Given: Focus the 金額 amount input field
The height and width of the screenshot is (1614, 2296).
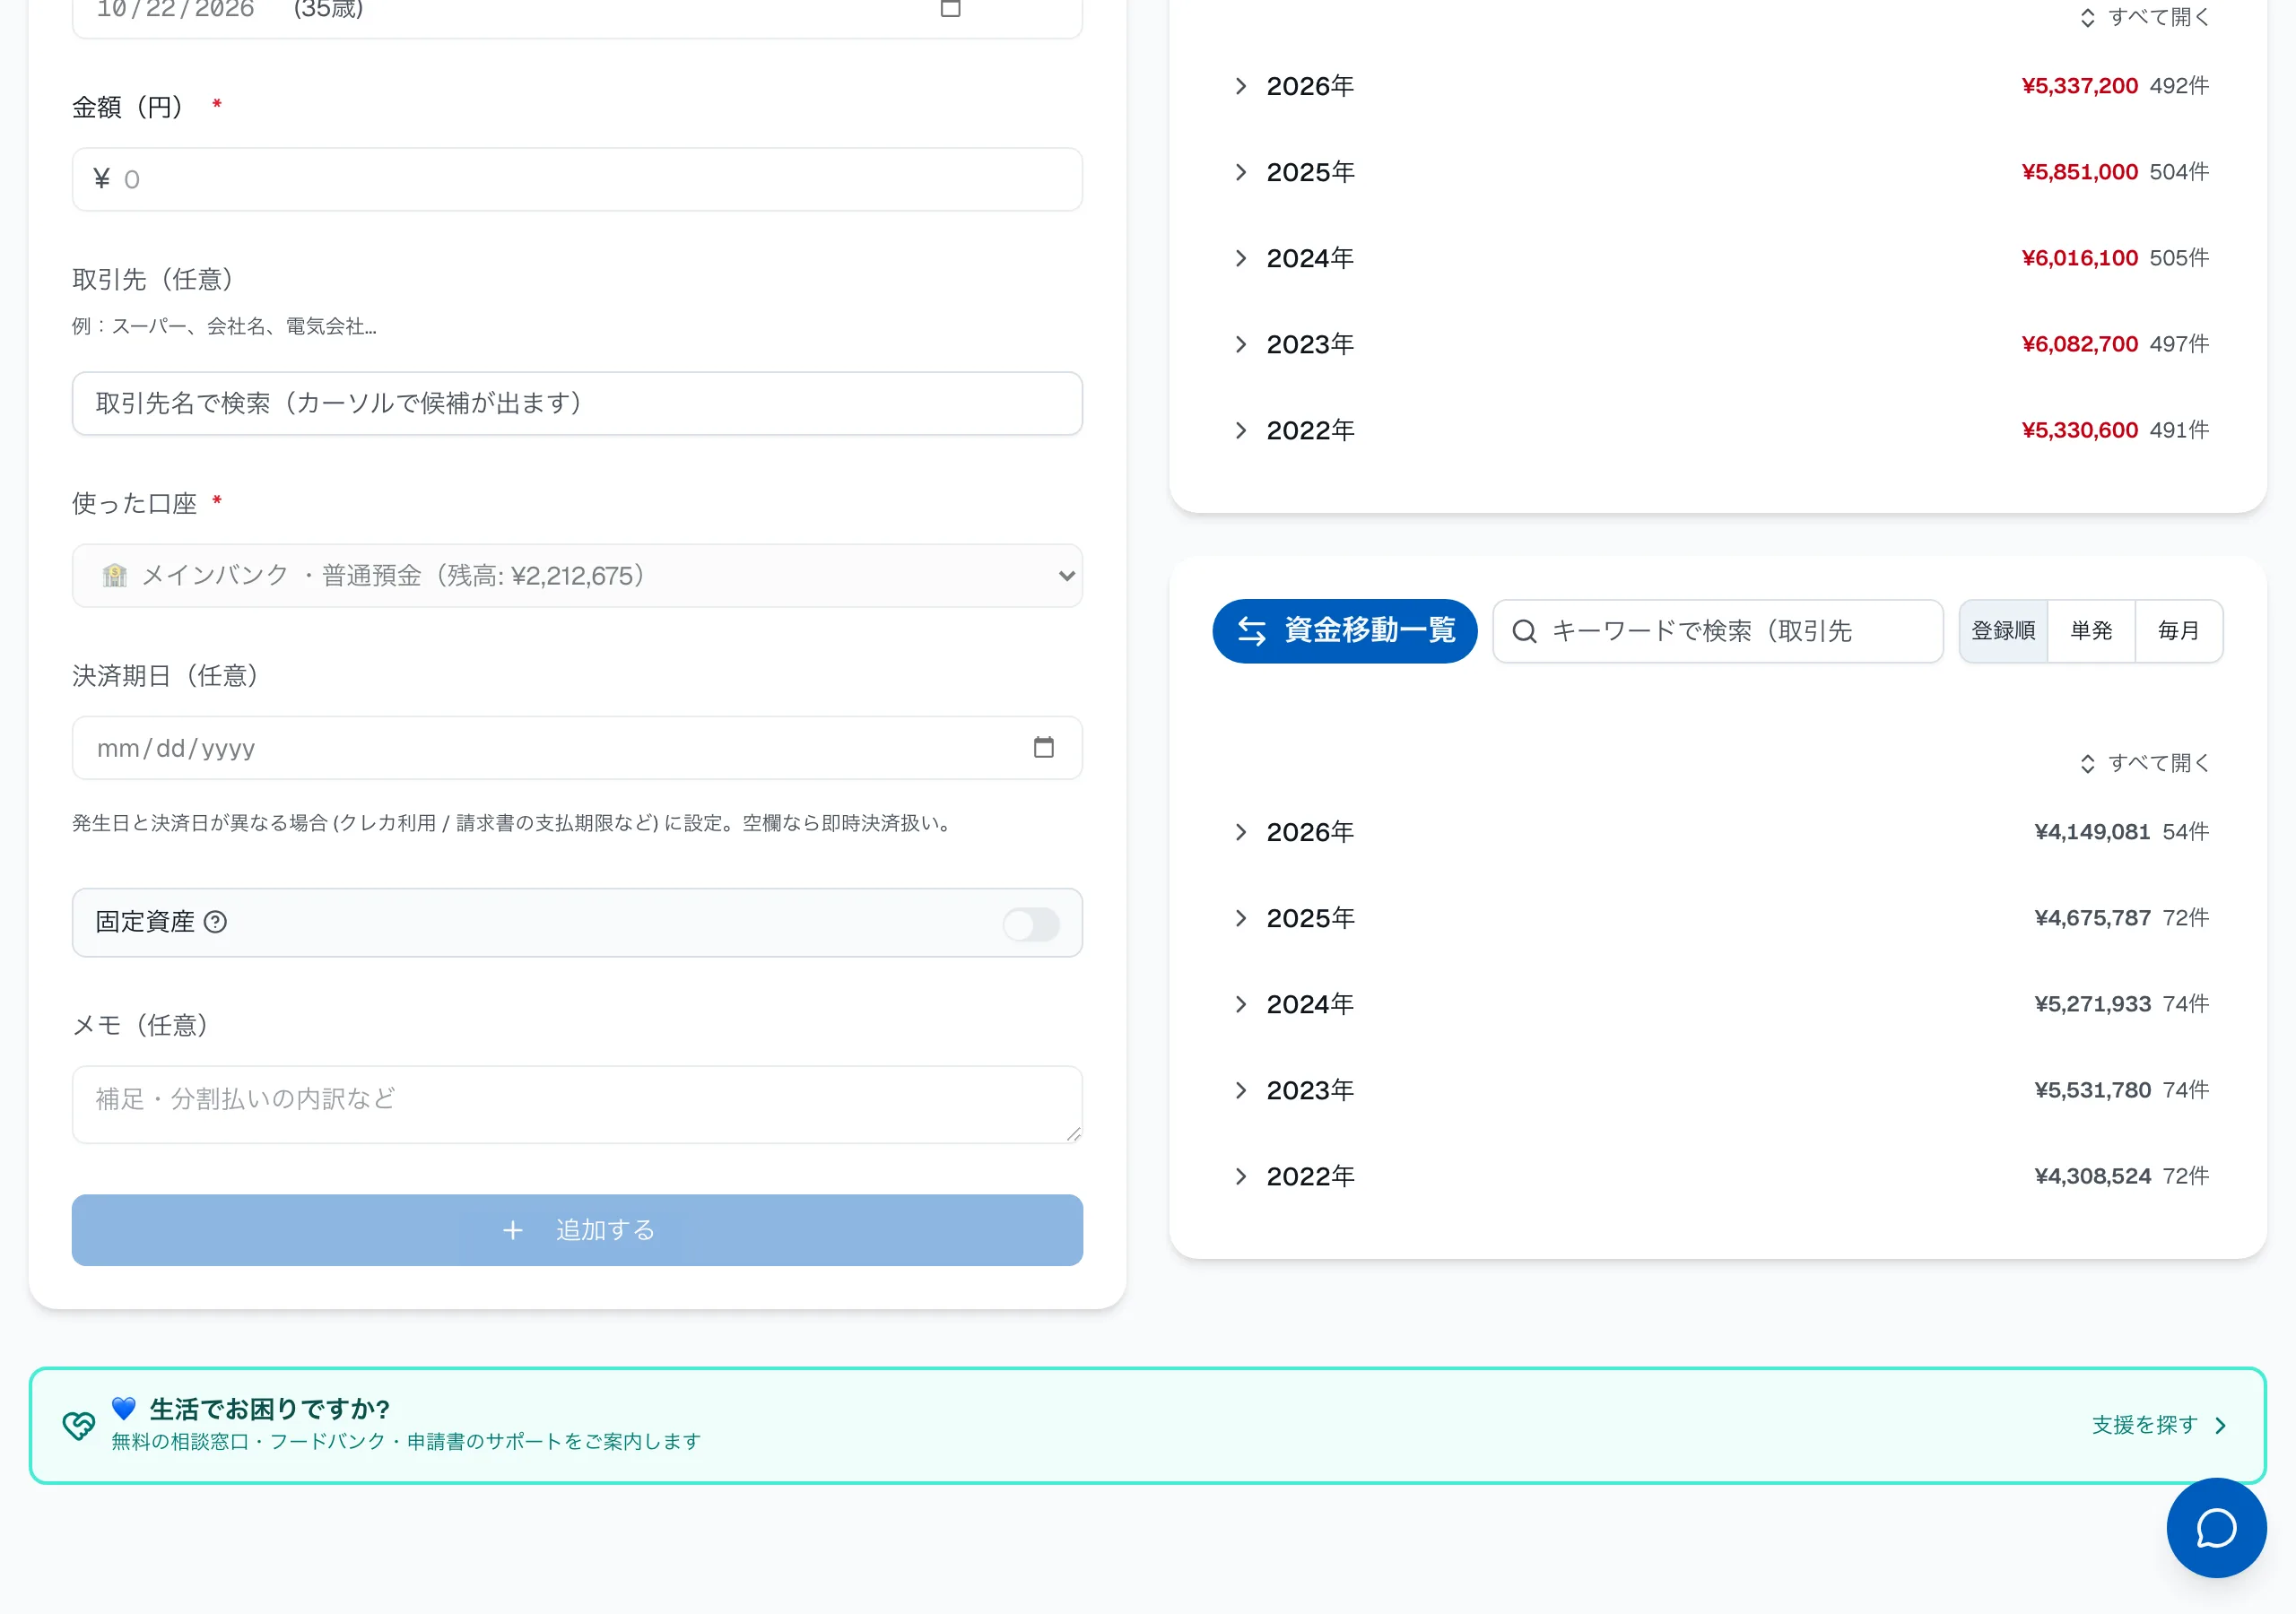Looking at the screenshot, I should tap(577, 179).
